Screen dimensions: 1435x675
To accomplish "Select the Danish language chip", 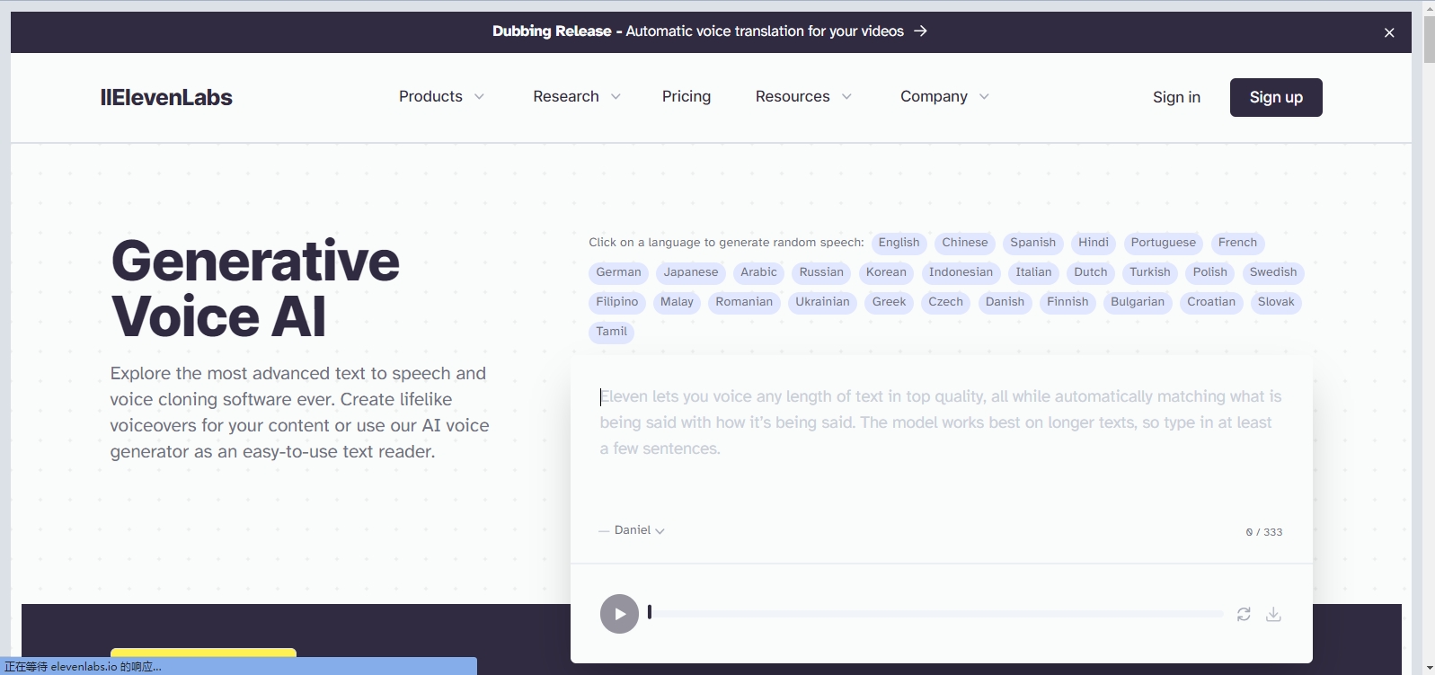I will (x=1005, y=302).
